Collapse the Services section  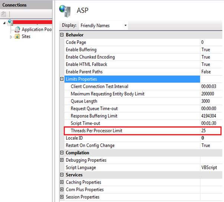[x=62, y=175]
